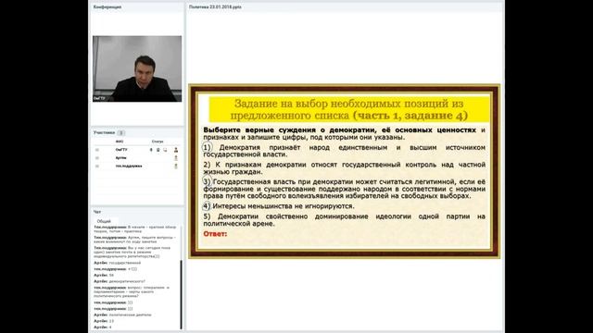Click the status marker left of тех.поддержка

coord(96,166)
